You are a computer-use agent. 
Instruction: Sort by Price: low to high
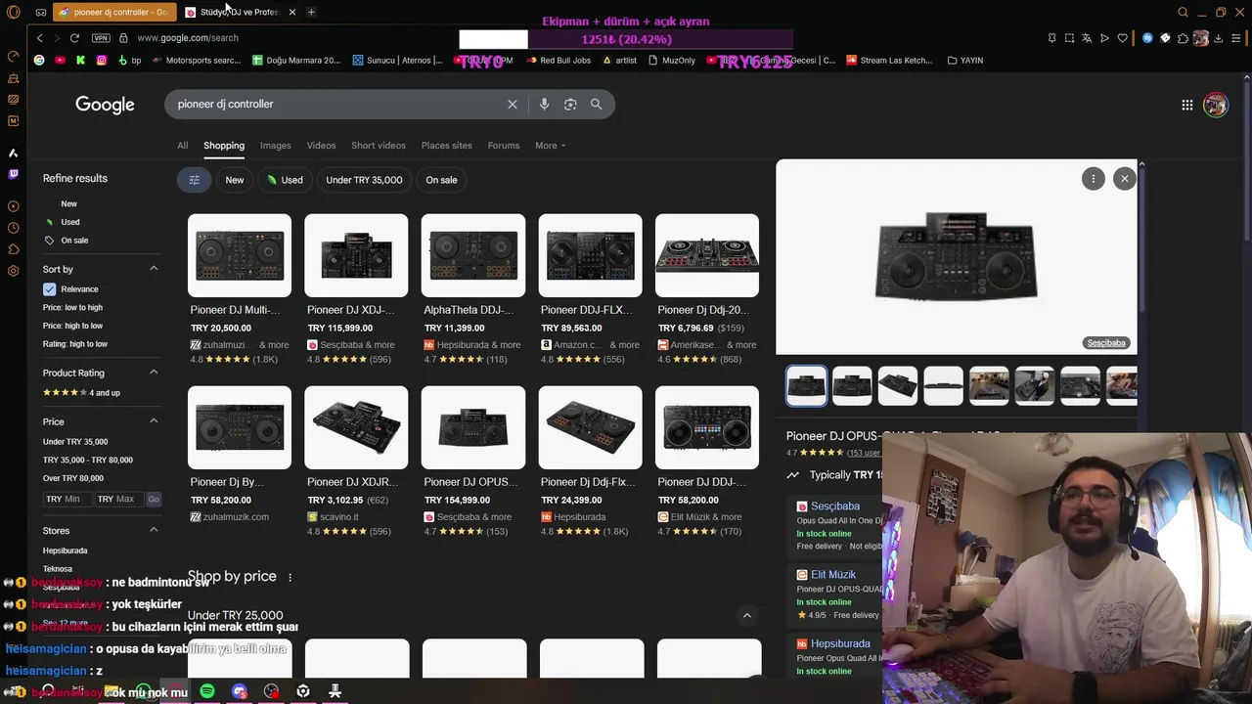pyautogui.click(x=72, y=307)
